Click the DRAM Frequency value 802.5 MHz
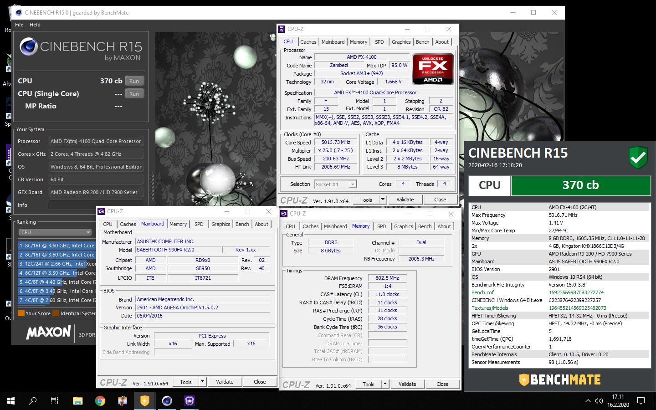The width and height of the screenshot is (656, 410). (x=387, y=278)
